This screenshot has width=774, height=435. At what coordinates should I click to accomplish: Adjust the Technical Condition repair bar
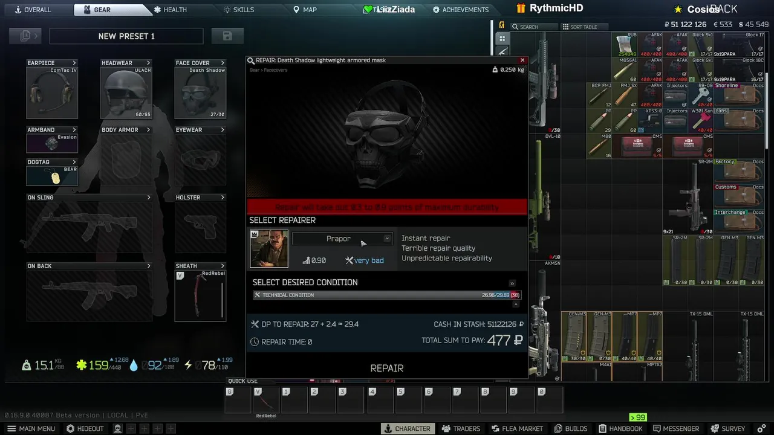[387, 295]
